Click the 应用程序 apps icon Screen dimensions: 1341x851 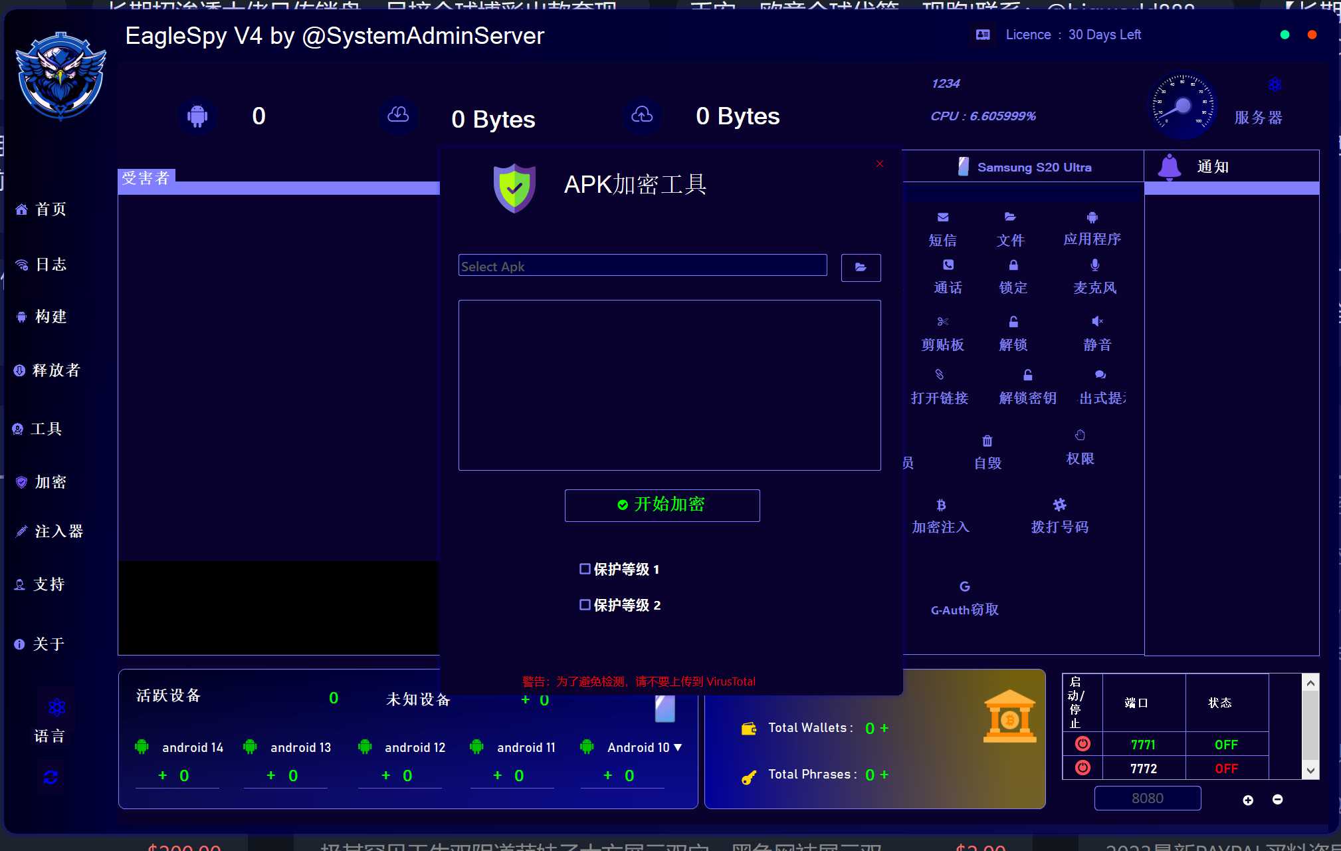[1092, 217]
